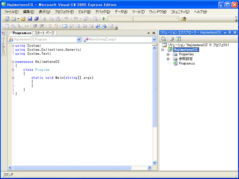
Task: Expand the Properties folder node
Action: pos(168,54)
